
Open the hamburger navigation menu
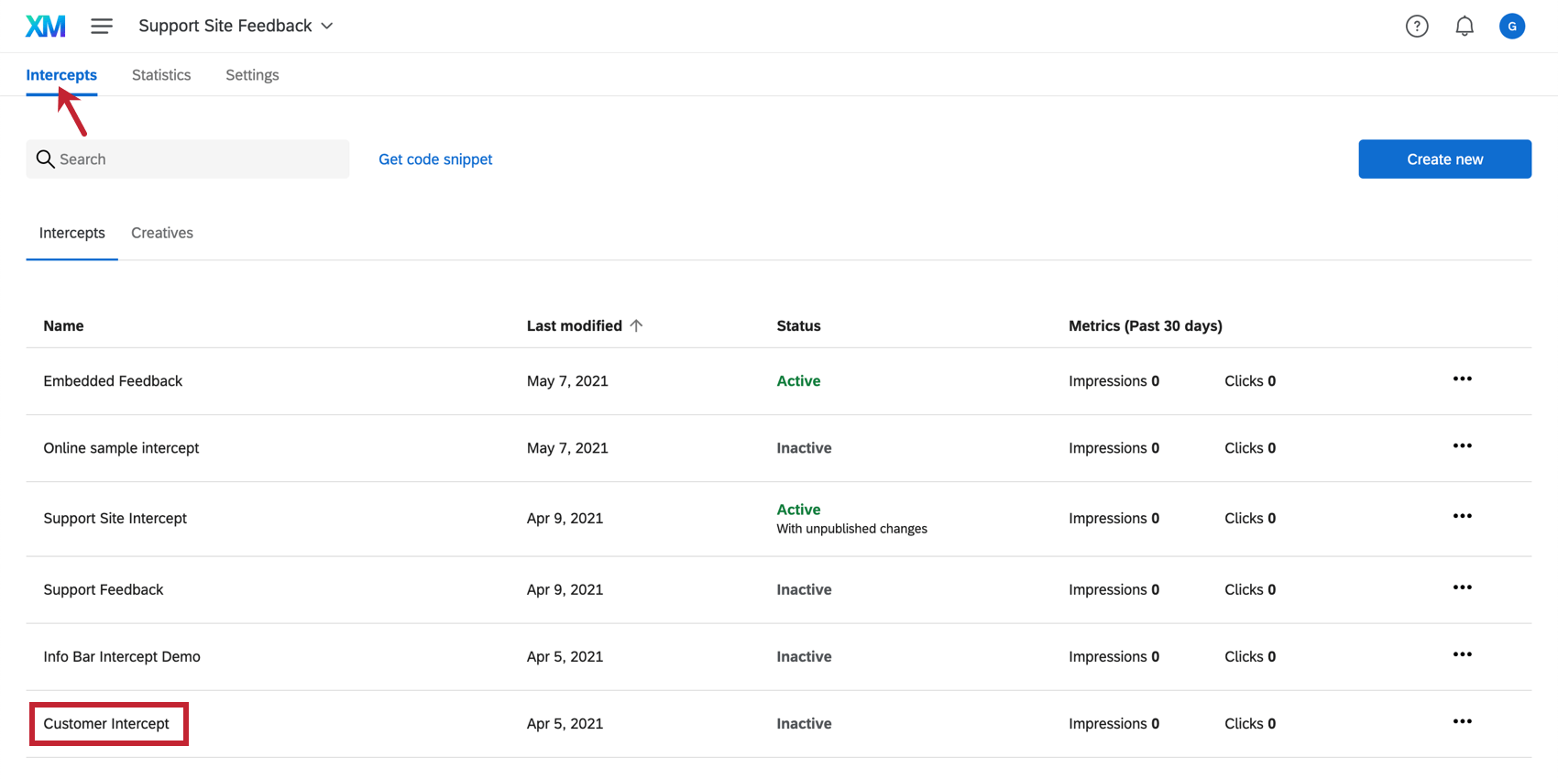(102, 27)
